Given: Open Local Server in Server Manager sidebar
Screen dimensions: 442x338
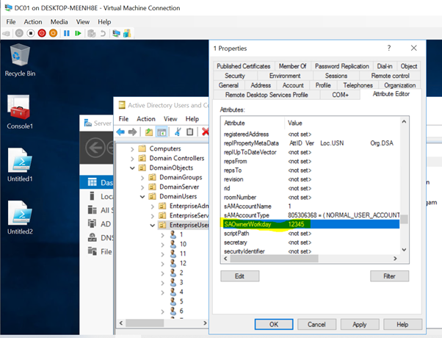Looking at the screenshot, I should (97, 196).
